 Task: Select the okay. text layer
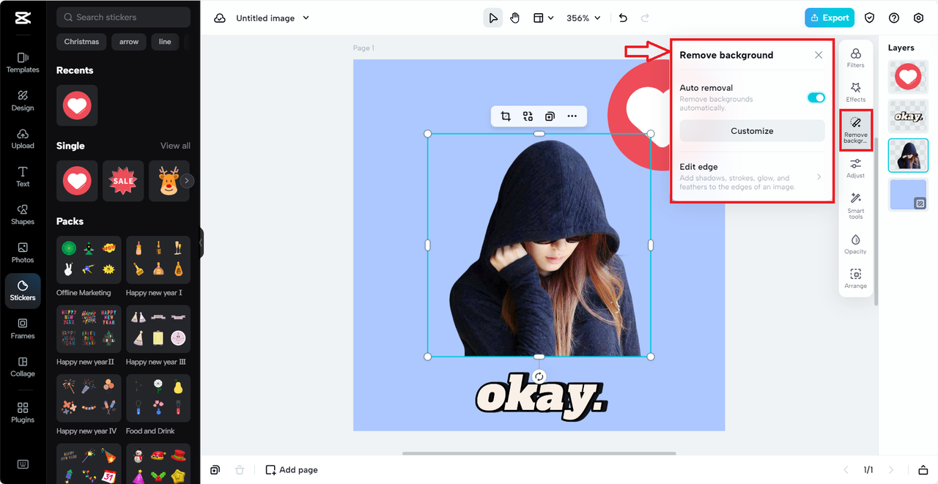(908, 116)
